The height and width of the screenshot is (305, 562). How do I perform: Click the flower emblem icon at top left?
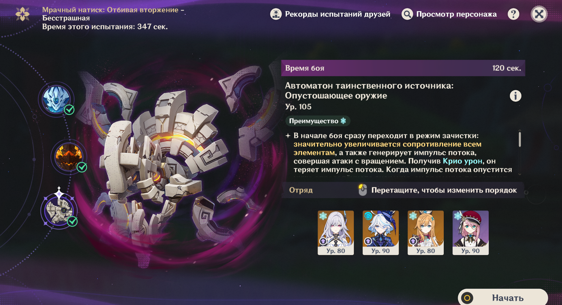click(x=23, y=14)
